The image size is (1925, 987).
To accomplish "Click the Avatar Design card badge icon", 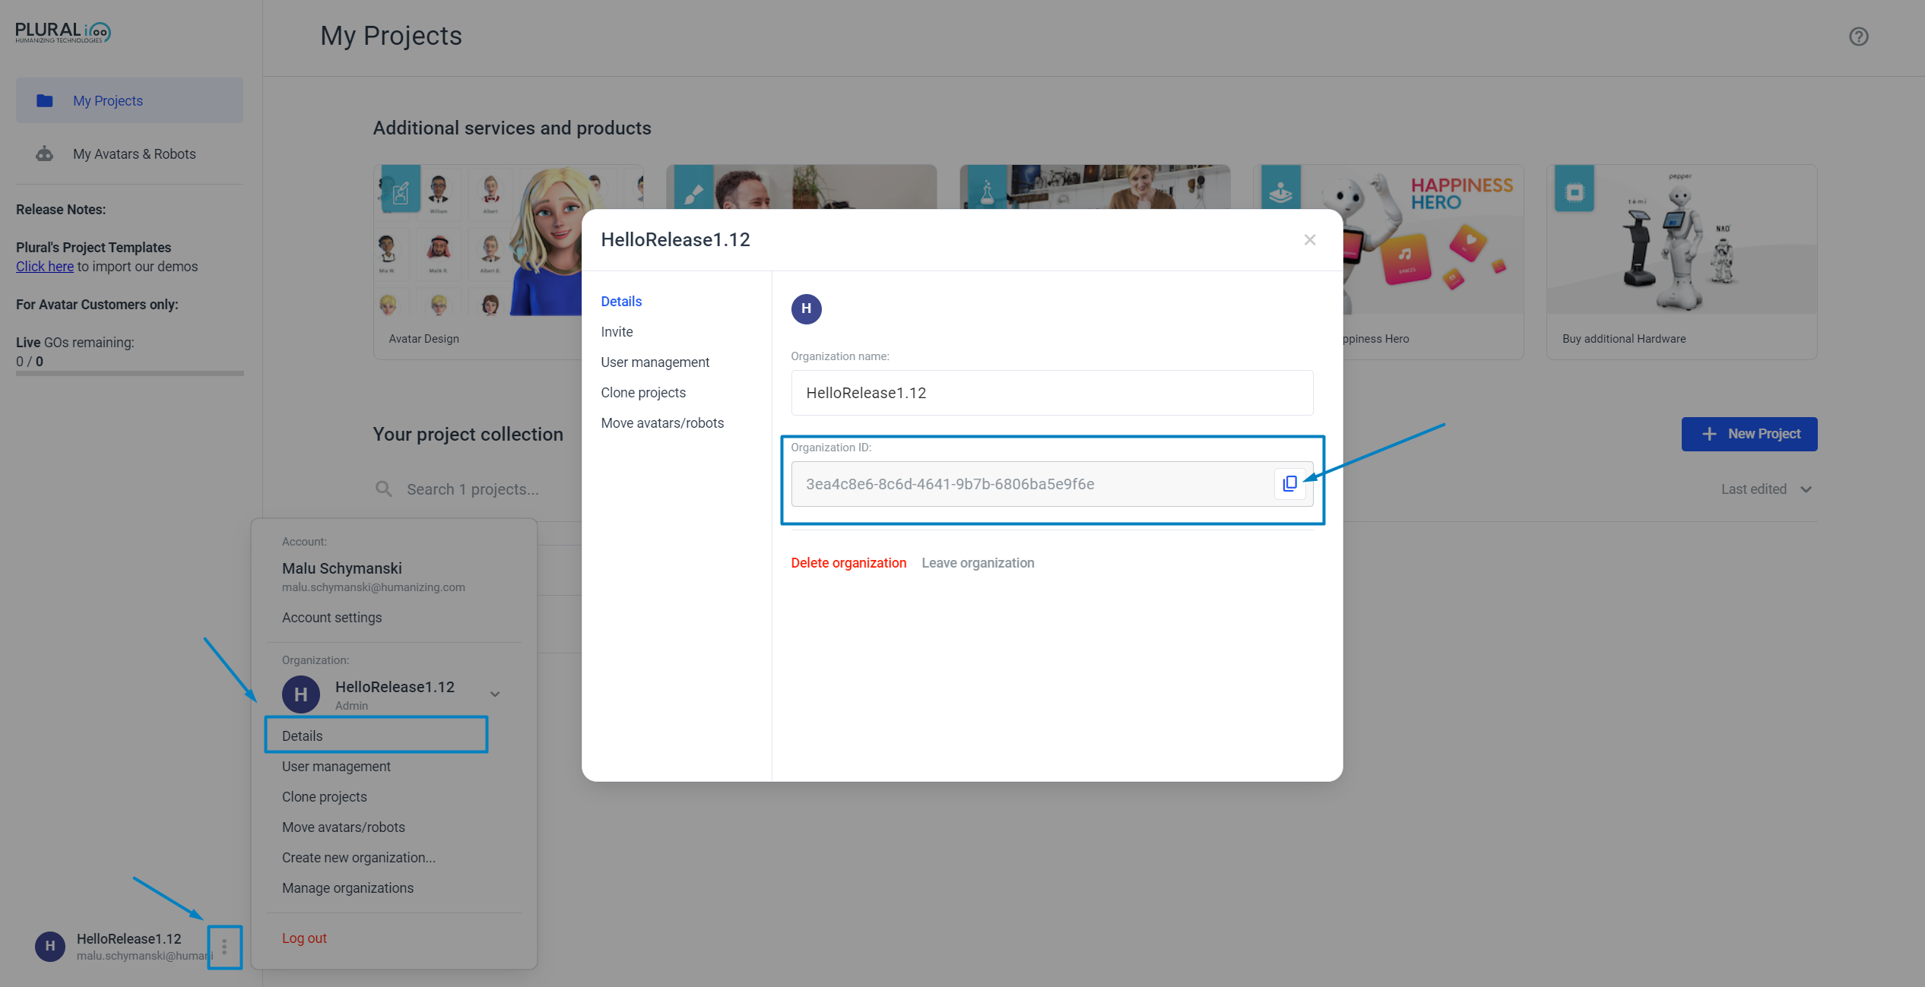I will (401, 189).
